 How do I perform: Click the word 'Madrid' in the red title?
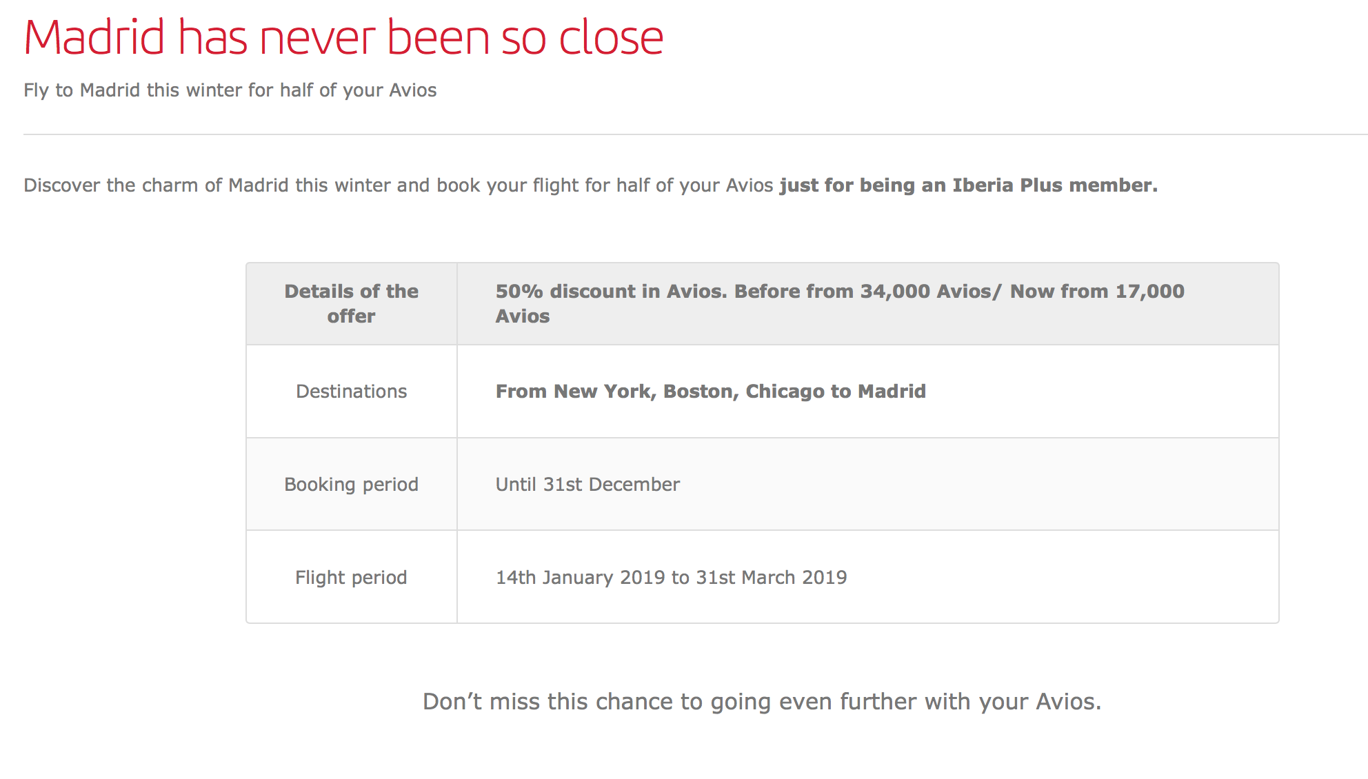click(94, 37)
